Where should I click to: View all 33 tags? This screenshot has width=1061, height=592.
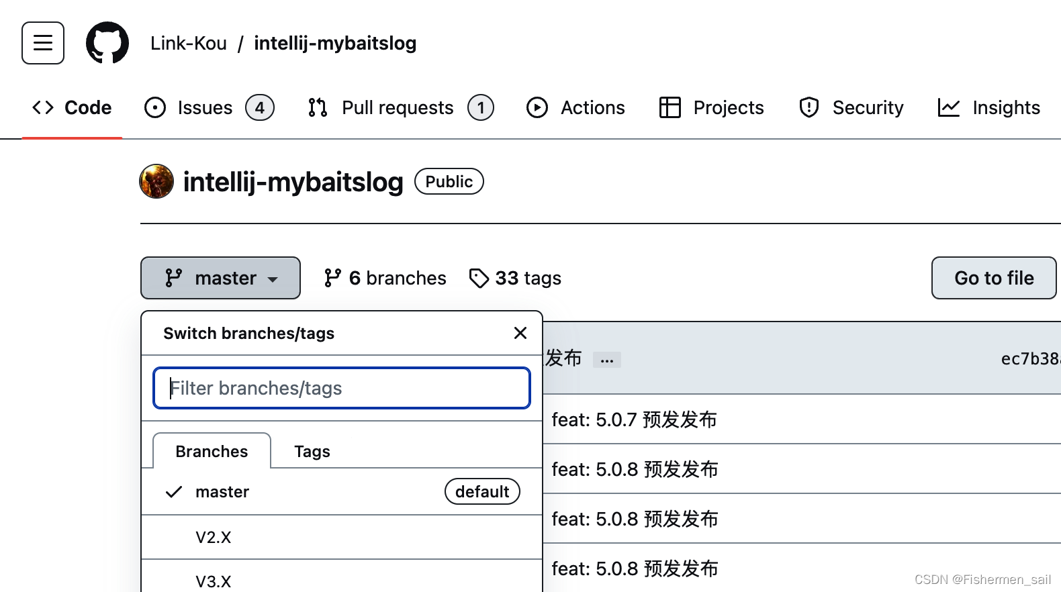coord(515,278)
